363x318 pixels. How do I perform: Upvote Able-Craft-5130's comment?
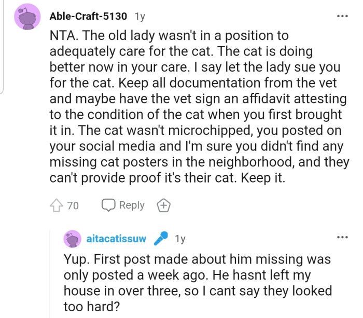pos(57,206)
